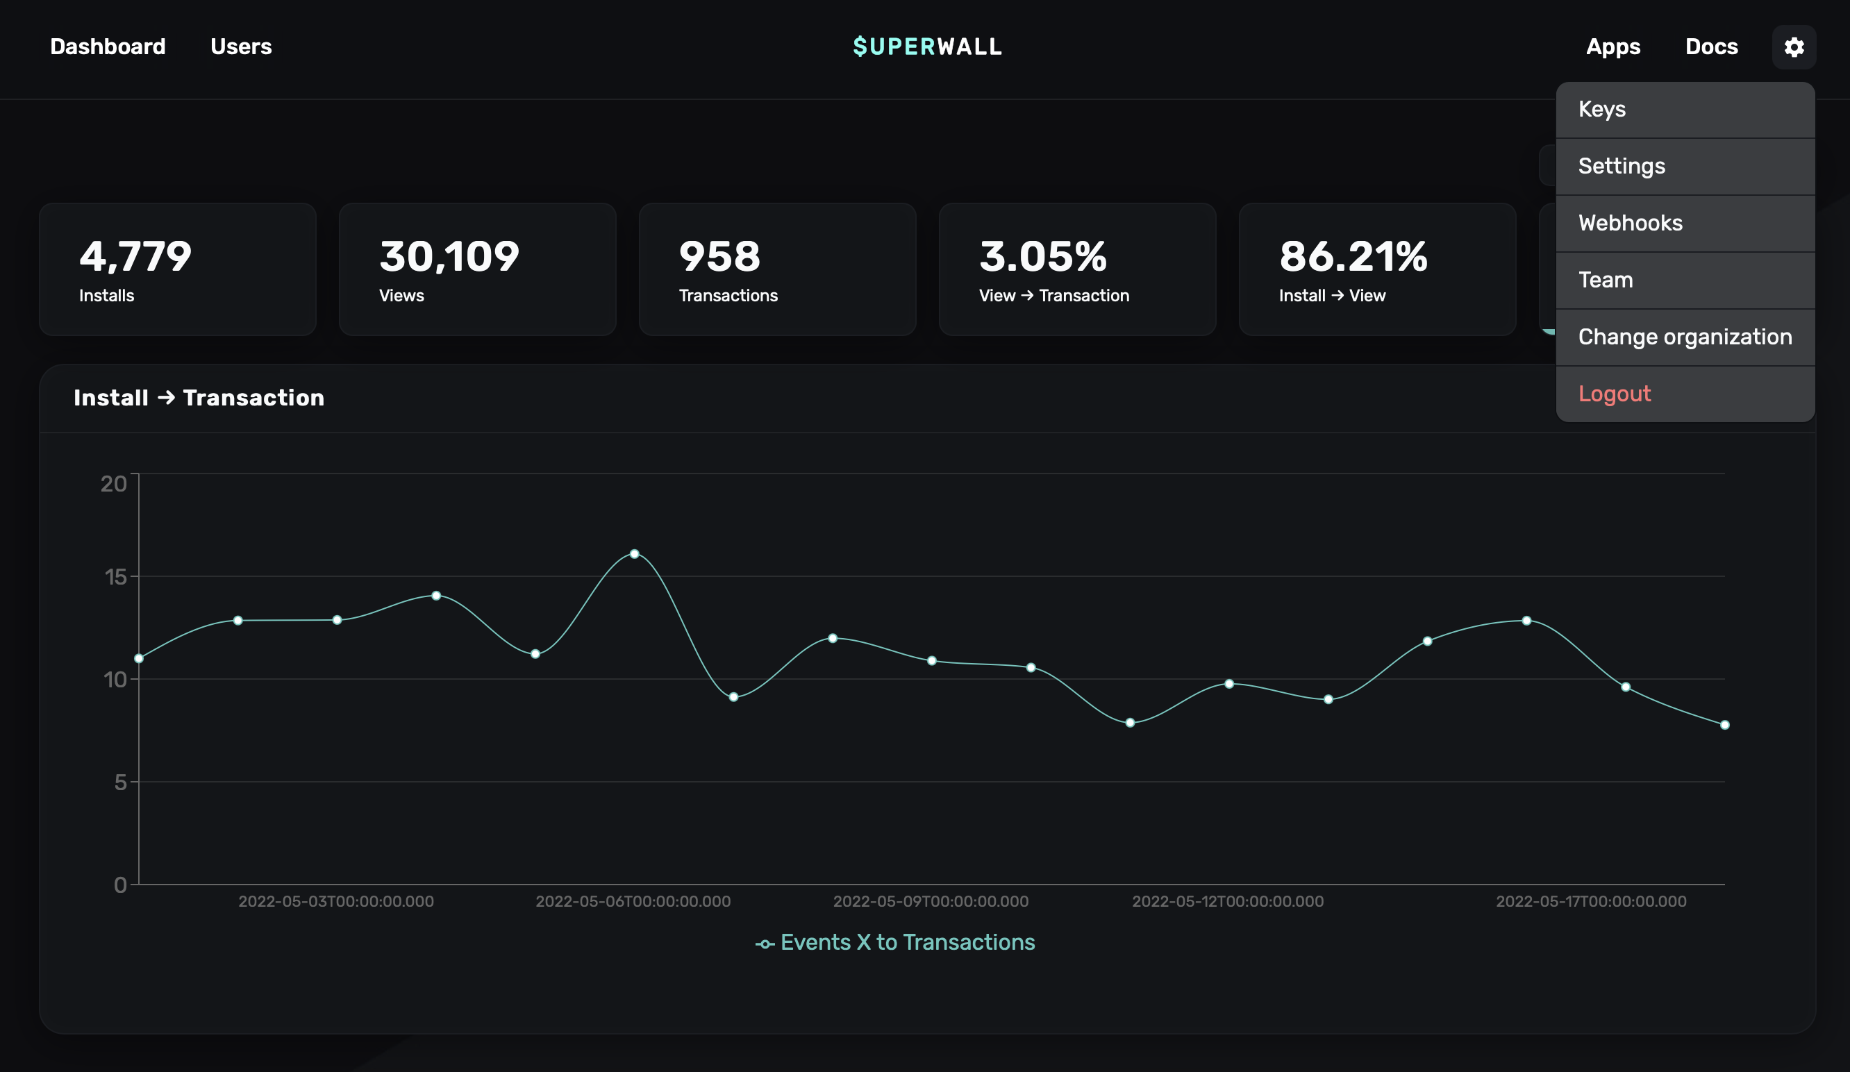Click the red Logout option
Image resolution: width=1850 pixels, height=1072 pixels.
coord(1614,394)
